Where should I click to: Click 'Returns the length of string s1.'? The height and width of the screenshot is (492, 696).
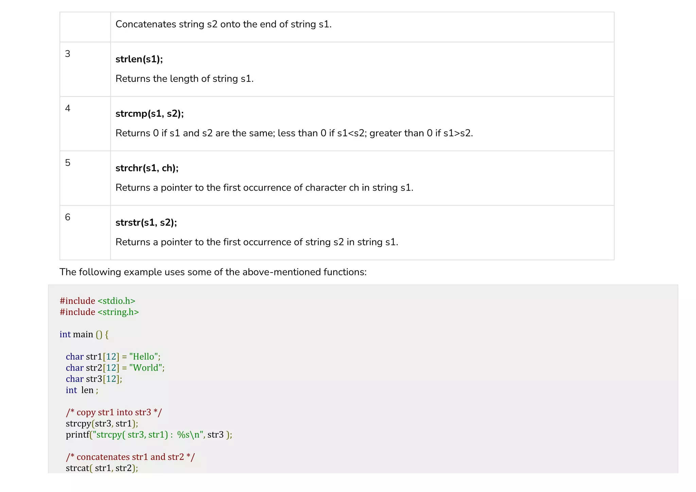(185, 79)
